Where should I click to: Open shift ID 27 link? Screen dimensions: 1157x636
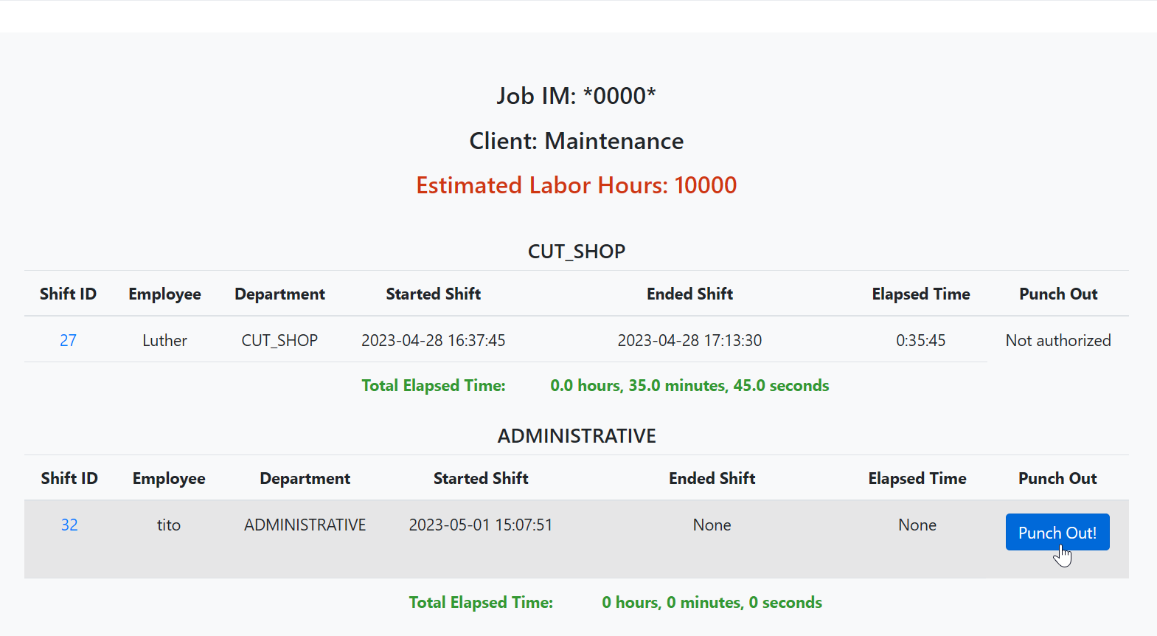point(68,340)
